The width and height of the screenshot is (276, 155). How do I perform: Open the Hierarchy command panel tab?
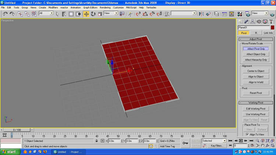tap(253, 21)
